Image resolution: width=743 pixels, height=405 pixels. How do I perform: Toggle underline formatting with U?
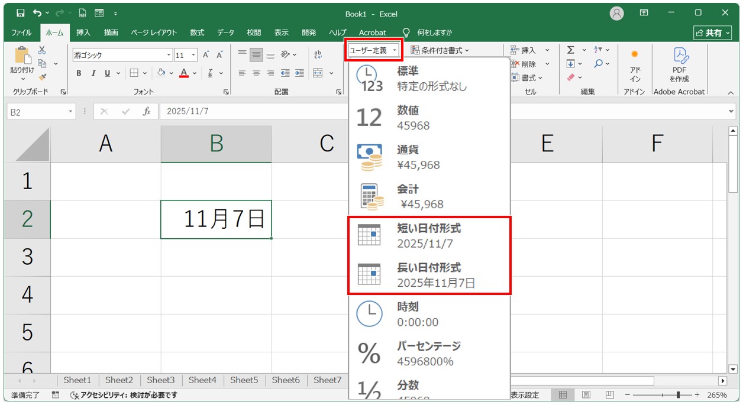pyautogui.click(x=106, y=73)
